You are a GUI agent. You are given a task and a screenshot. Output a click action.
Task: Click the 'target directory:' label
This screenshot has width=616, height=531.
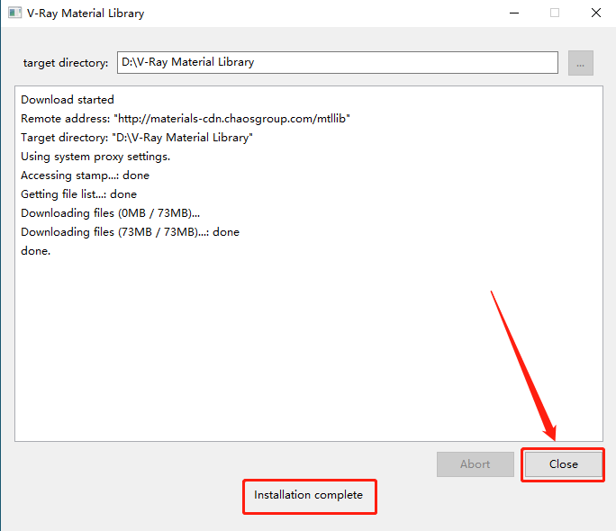[x=66, y=63]
